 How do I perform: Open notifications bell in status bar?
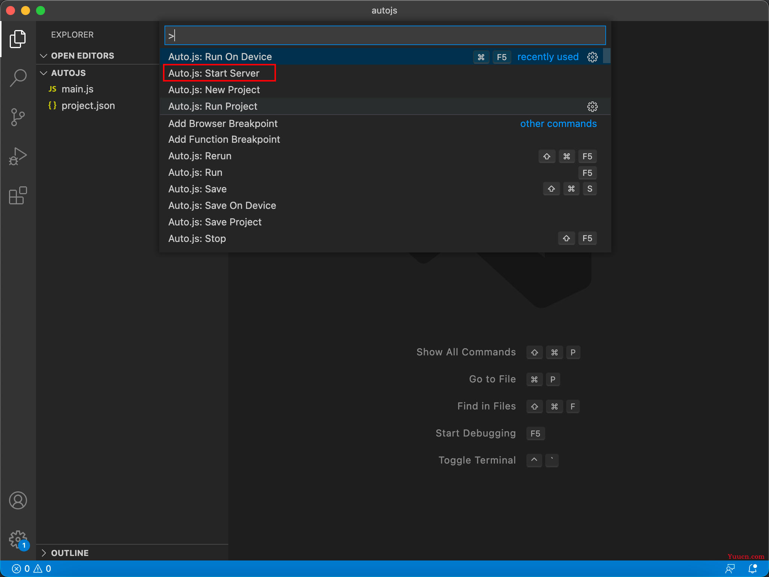coord(752,569)
